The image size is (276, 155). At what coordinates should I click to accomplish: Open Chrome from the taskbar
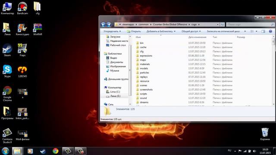(x=56, y=151)
